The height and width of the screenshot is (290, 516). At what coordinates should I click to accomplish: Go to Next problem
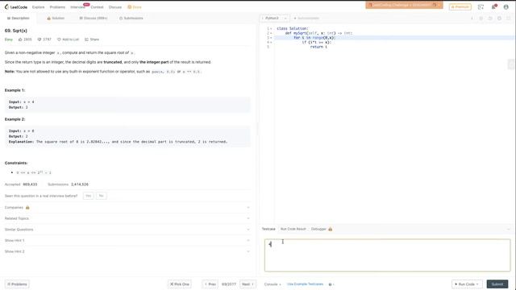[248, 284]
